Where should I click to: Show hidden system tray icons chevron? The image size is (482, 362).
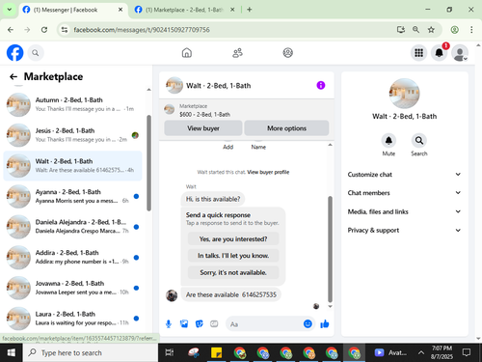point(420,352)
